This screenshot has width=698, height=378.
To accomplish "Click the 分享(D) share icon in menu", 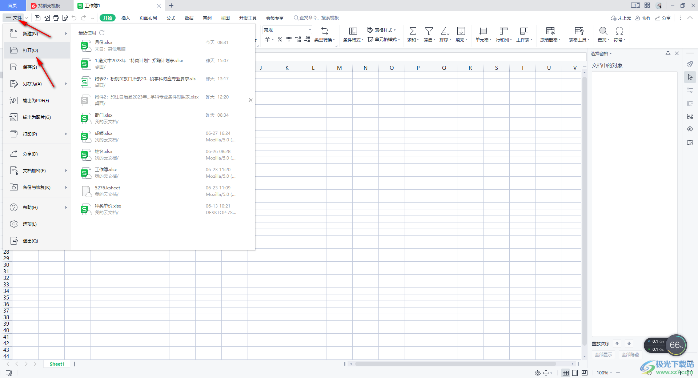I will click(x=14, y=154).
